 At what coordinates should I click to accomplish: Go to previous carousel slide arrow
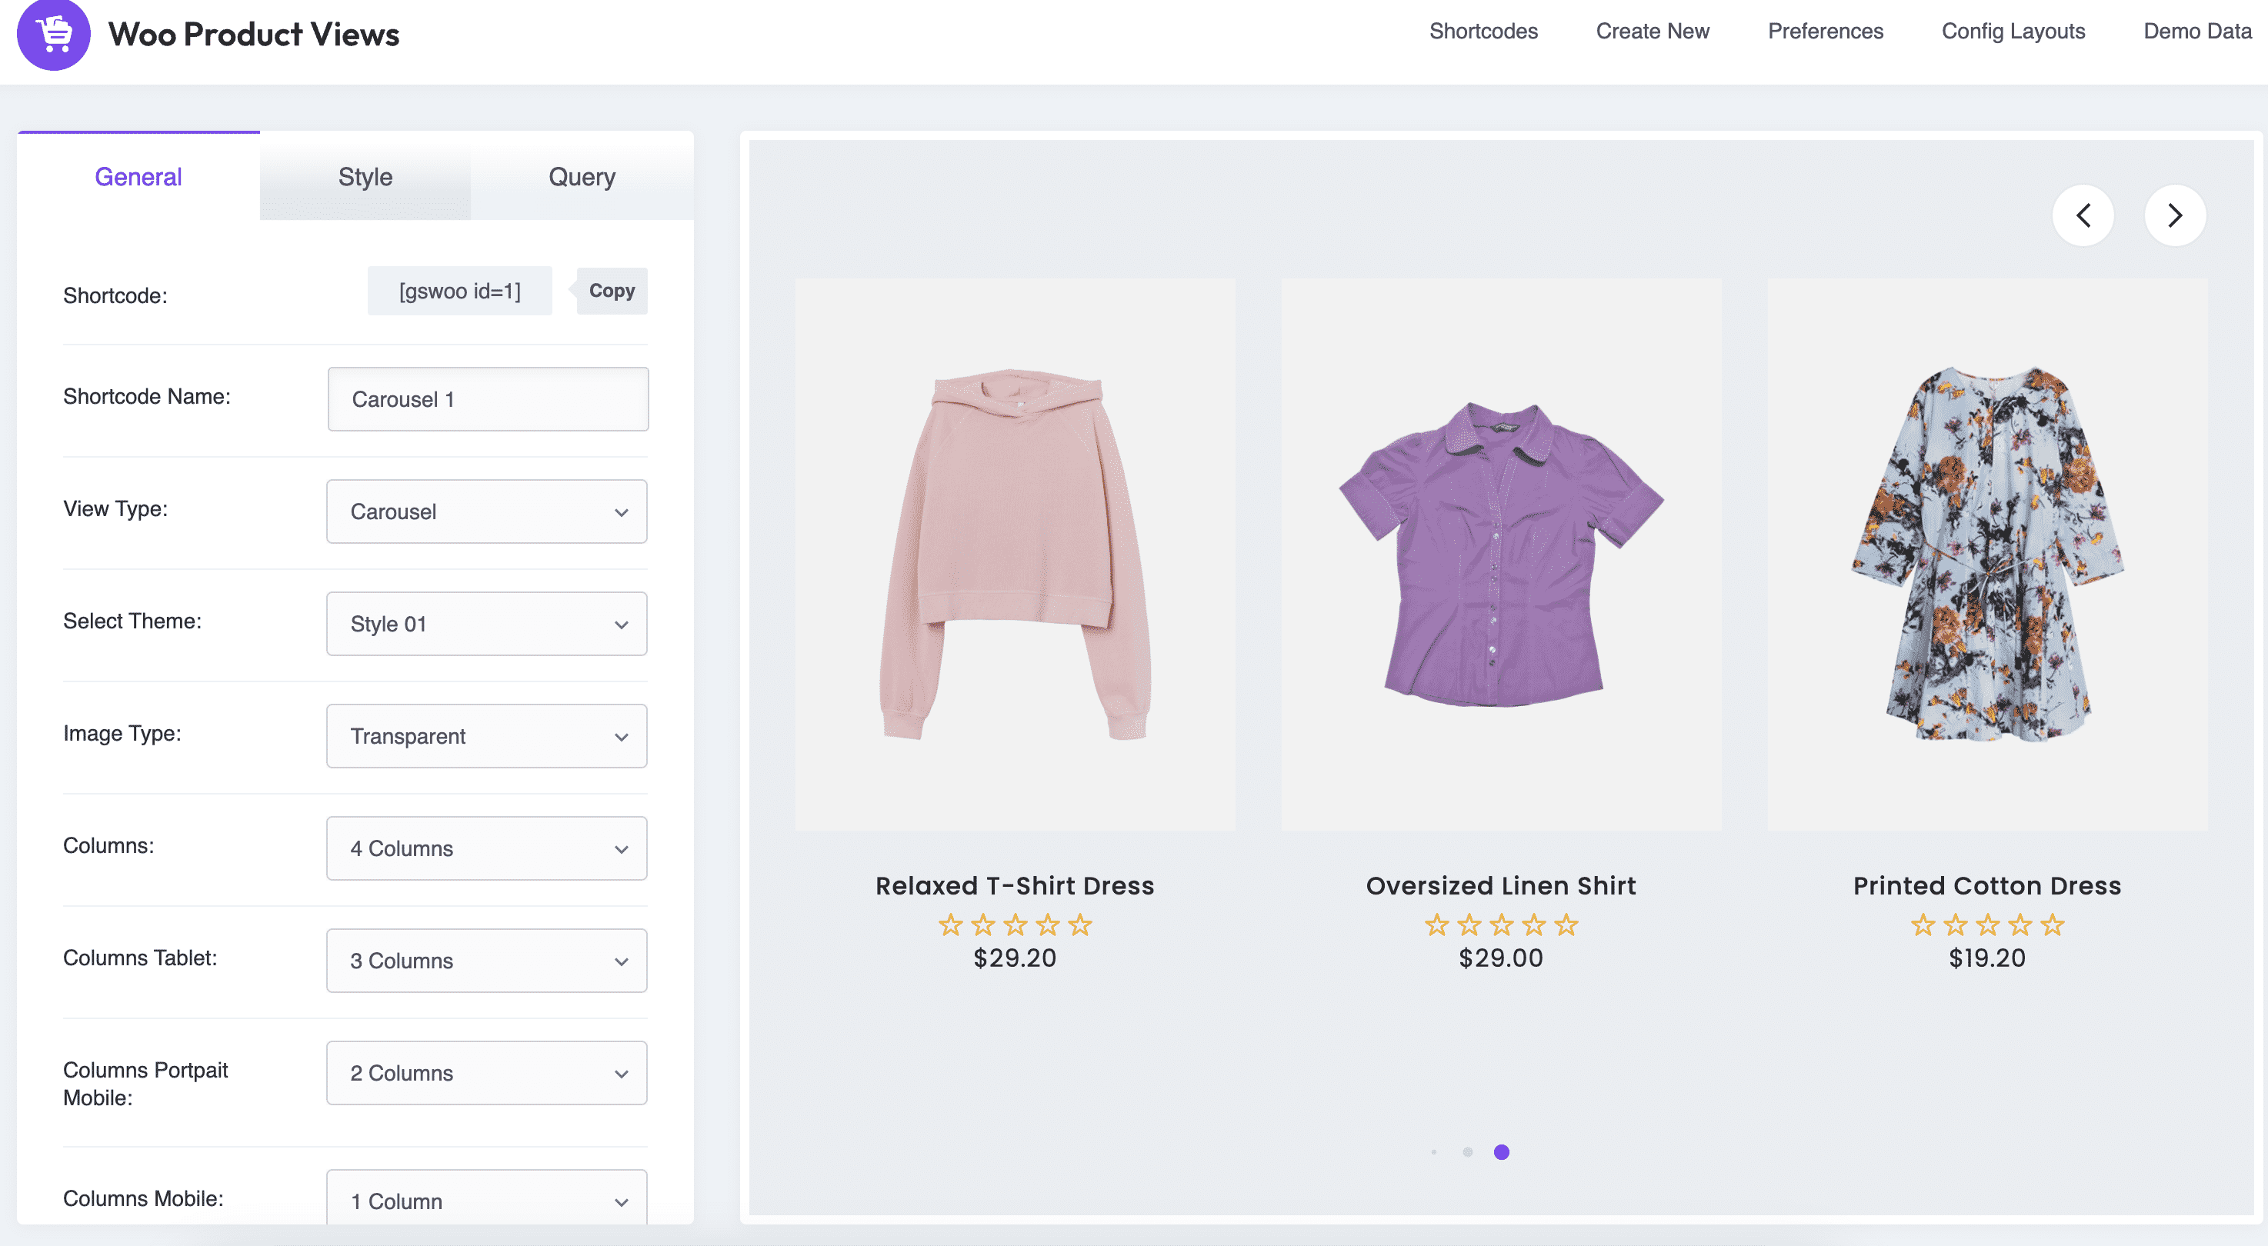(x=2083, y=215)
